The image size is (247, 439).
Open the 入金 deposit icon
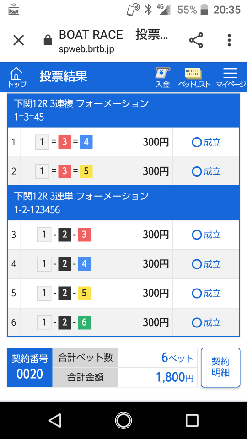coord(163,78)
